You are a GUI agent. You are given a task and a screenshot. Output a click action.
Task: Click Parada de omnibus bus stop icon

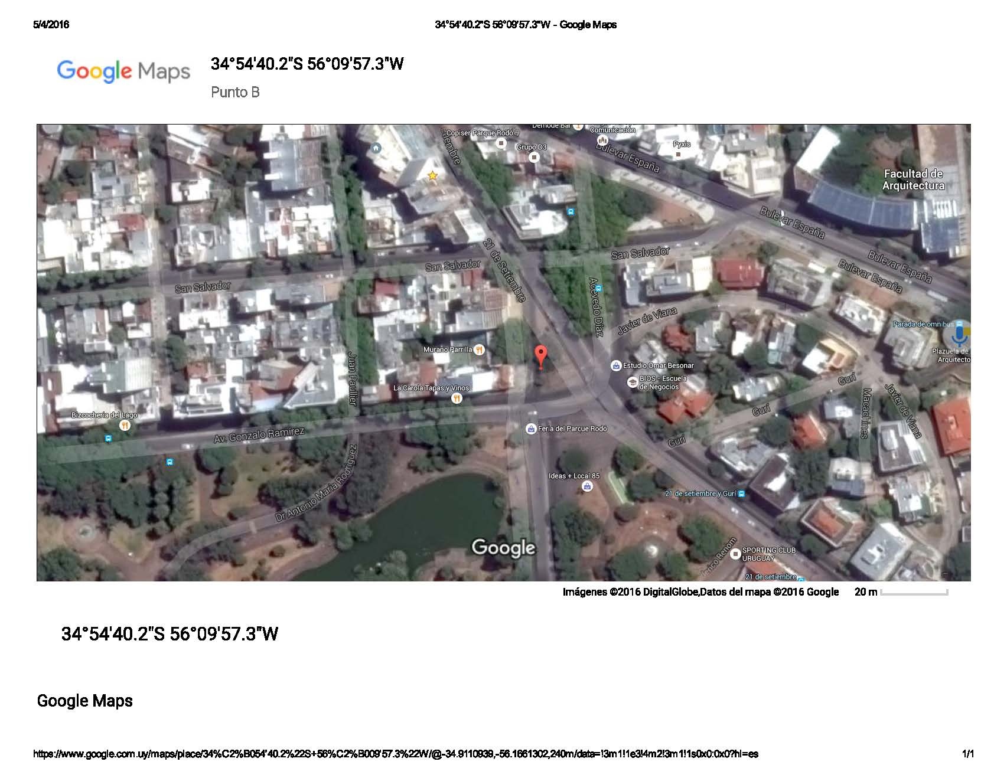click(x=959, y=324)
